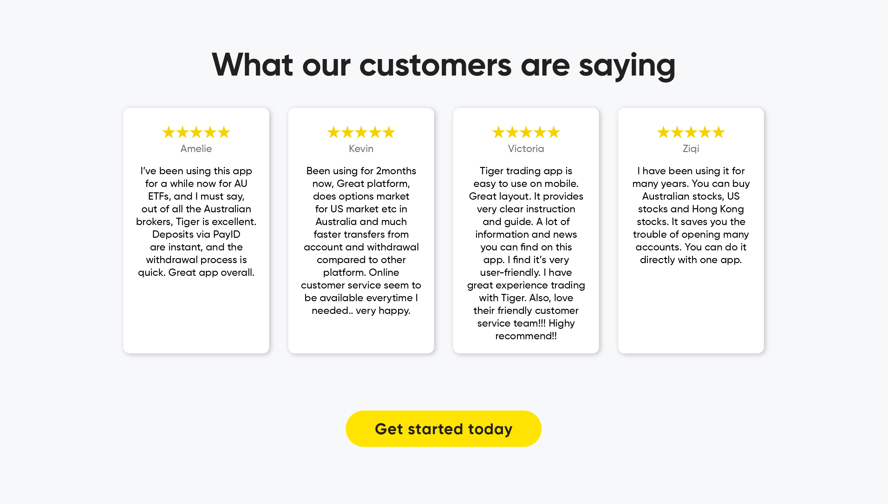Screen dimensions: 888x504
Task: Open Victoria's review about Tiger trading app
Action: point(526,253)
